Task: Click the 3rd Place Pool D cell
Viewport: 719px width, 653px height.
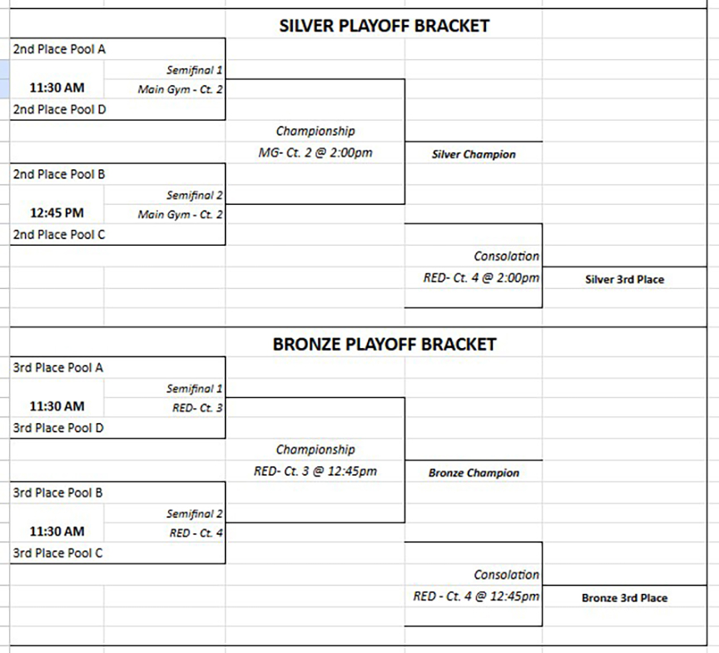Action: click(x=59, y=427)
